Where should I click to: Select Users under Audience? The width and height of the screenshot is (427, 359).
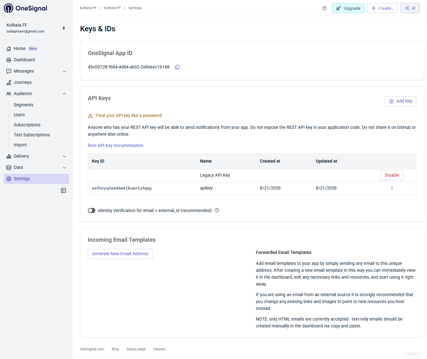pyautogui.click(x=19, y=115)
